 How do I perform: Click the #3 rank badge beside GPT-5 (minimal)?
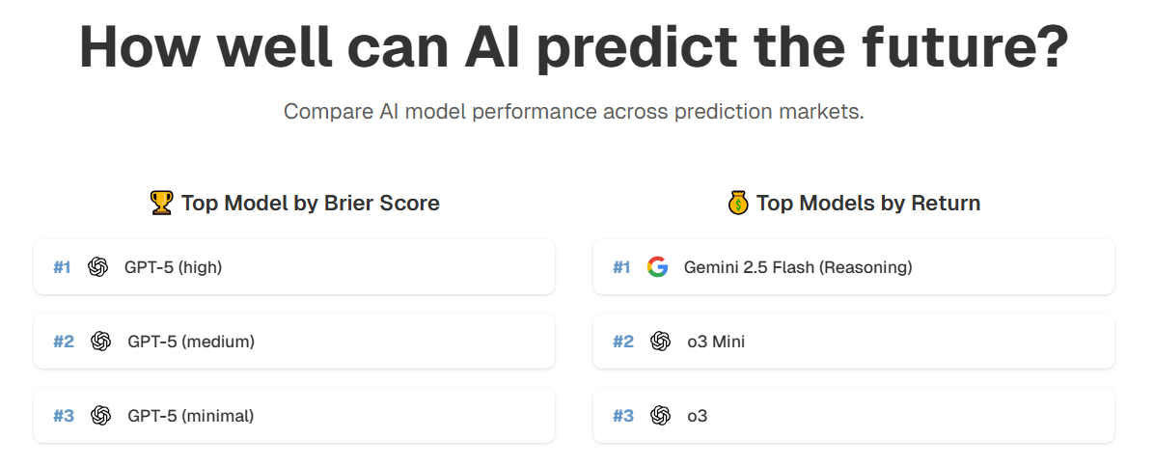64,416
